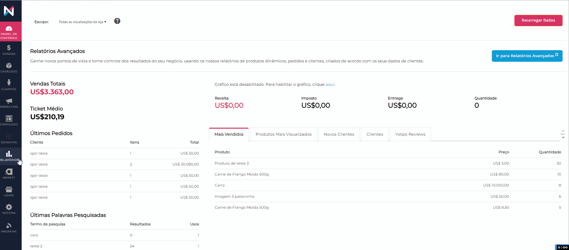
Task: Open the Amasty sidebar icon
Action: 9,172
